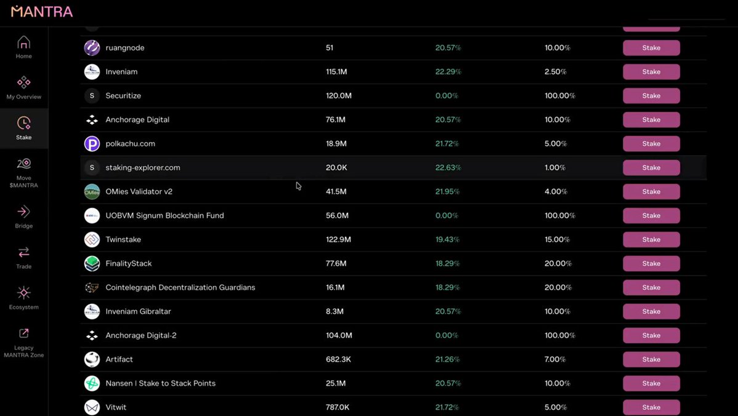Stake with Inveniam Gibraltar
738x416 pixels.
tap(651, 311)
